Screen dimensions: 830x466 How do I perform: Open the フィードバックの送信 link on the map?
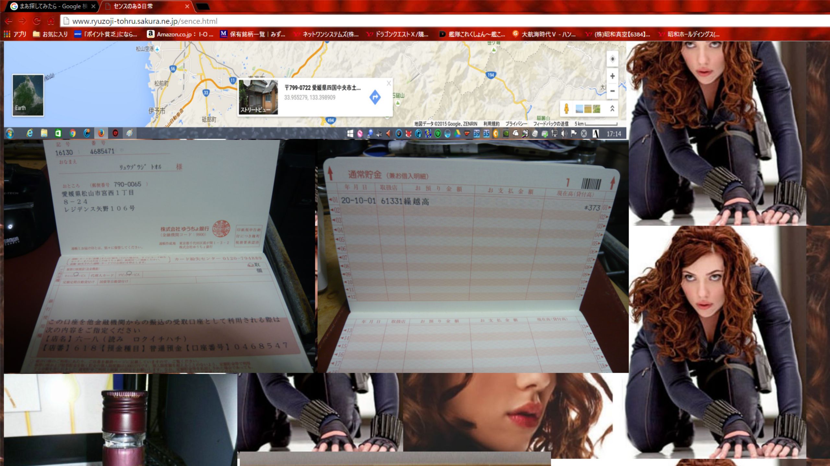click(551, 124)
